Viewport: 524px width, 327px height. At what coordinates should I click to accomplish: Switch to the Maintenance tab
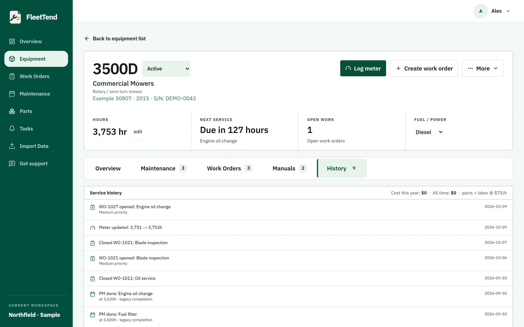(x=163, y=168)
